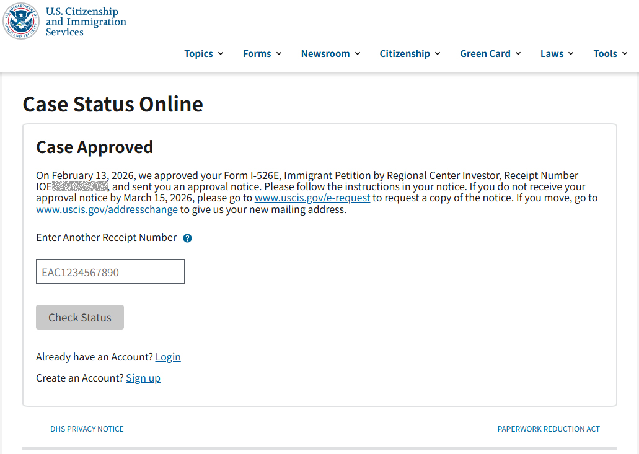The width and height of the screenshot is (639, 454).
Task: Click the Case Approved heading
Action: click(95, 147)
